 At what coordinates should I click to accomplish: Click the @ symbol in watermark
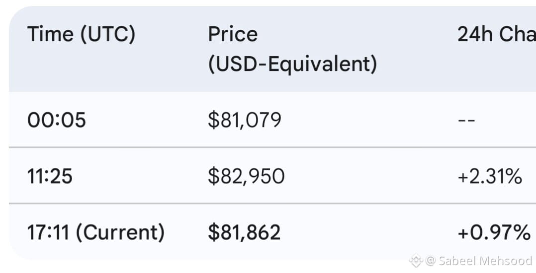point(431,261)
